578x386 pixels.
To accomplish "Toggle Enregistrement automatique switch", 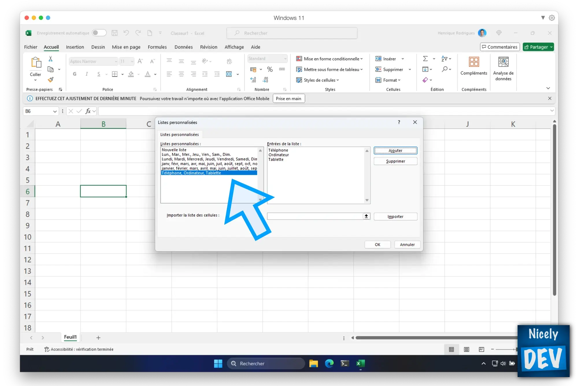I will (99, 33).
